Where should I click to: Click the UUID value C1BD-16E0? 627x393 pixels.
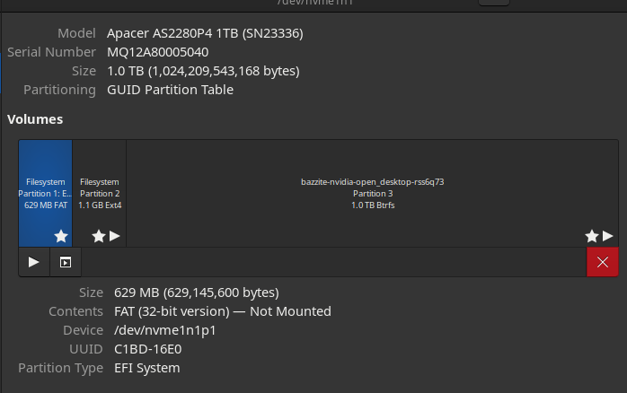[148, 349]
